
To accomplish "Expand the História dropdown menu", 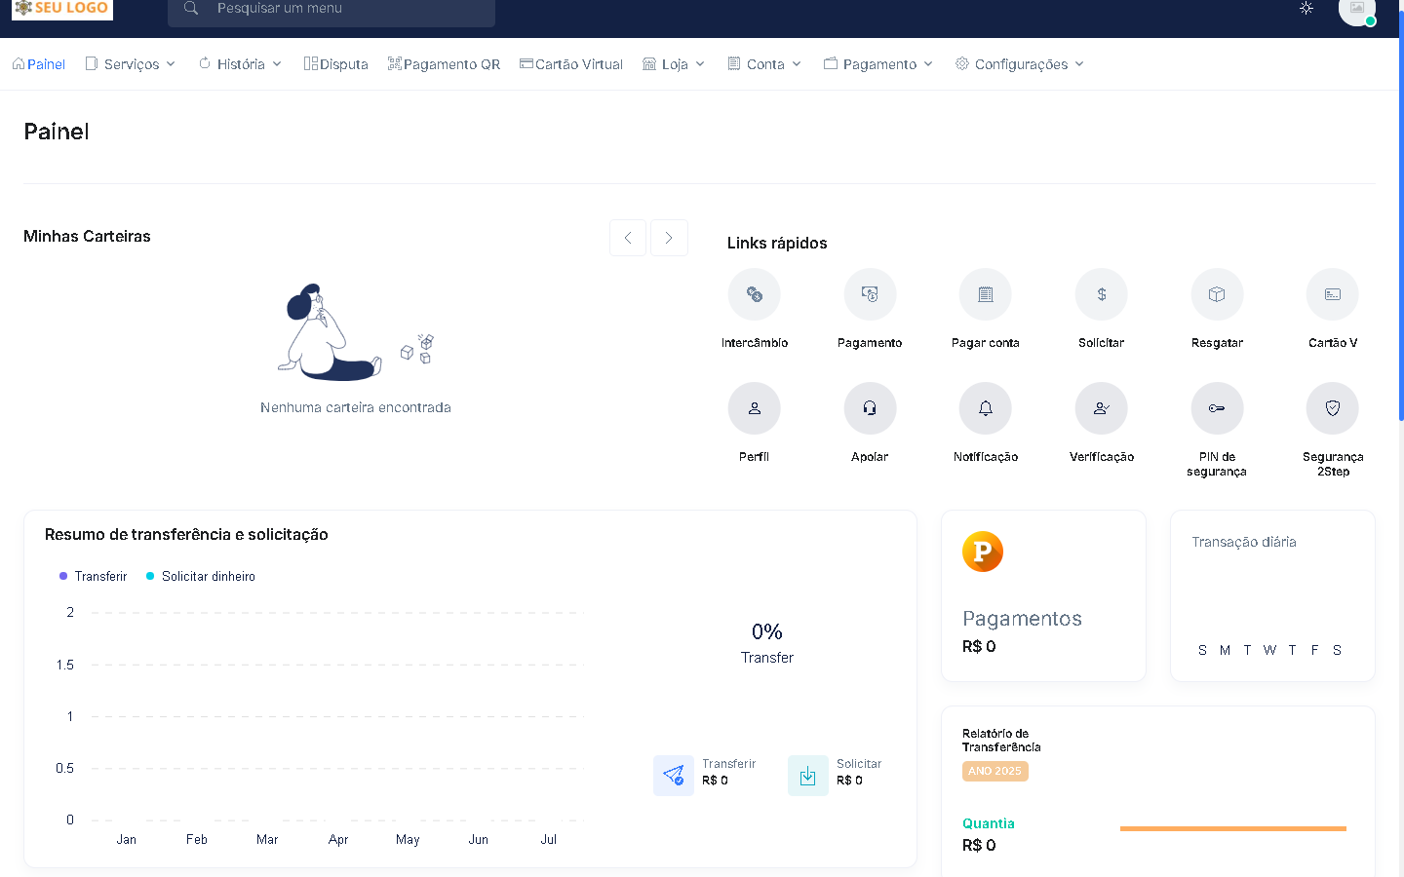I will (x=240, y=64).
